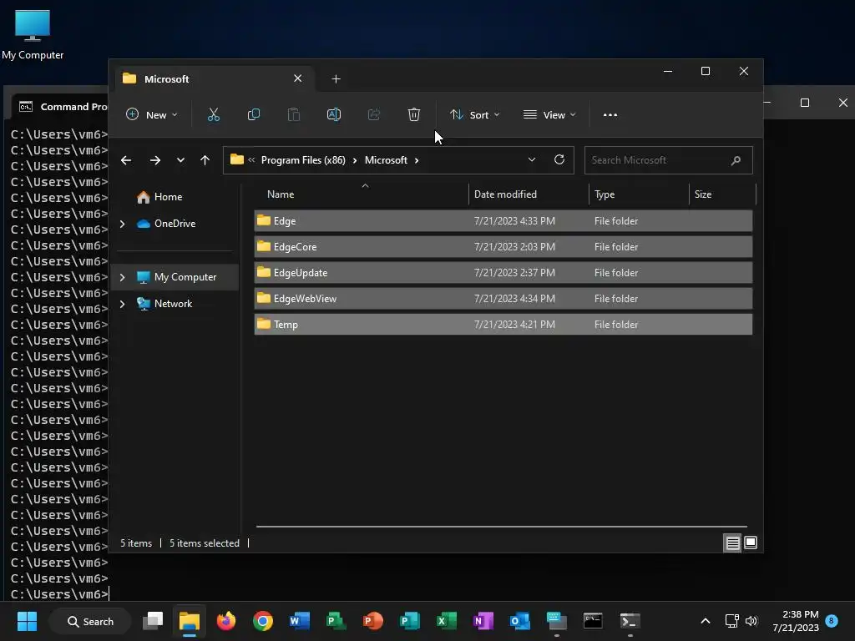Select the EdgeWebView folder row
The width and height of the screenshot is (855, 641).
click(x=503, y=299)
